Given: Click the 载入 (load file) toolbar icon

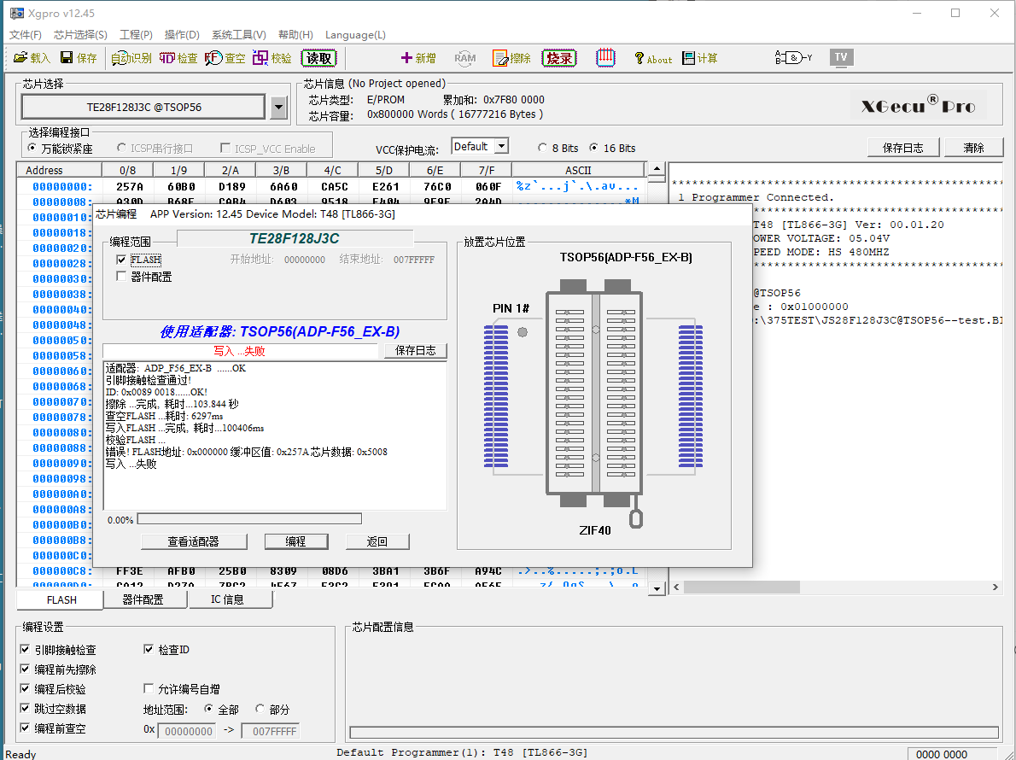Looking at the screenshot, I should click(x=32, y=58).
